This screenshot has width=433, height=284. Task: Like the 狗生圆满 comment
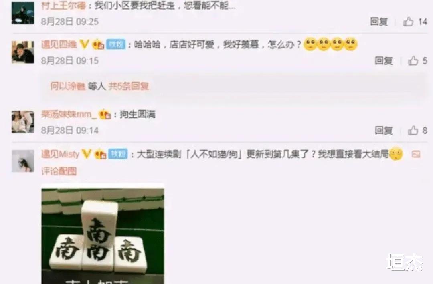(413, 130)
